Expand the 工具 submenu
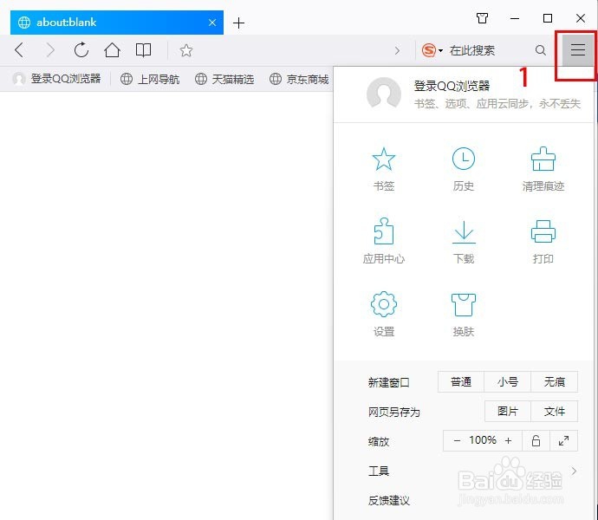The width and height of the screenshot is (598, 520). [x=472, y=471]
